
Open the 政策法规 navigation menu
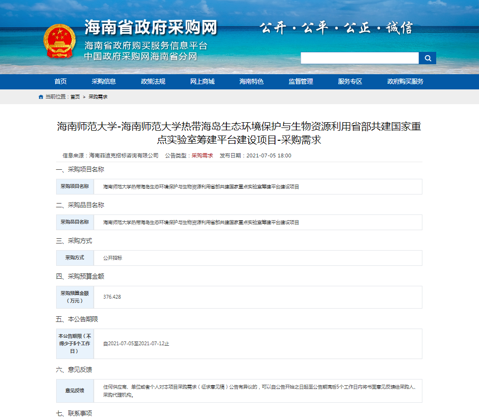tap(153, 81)
